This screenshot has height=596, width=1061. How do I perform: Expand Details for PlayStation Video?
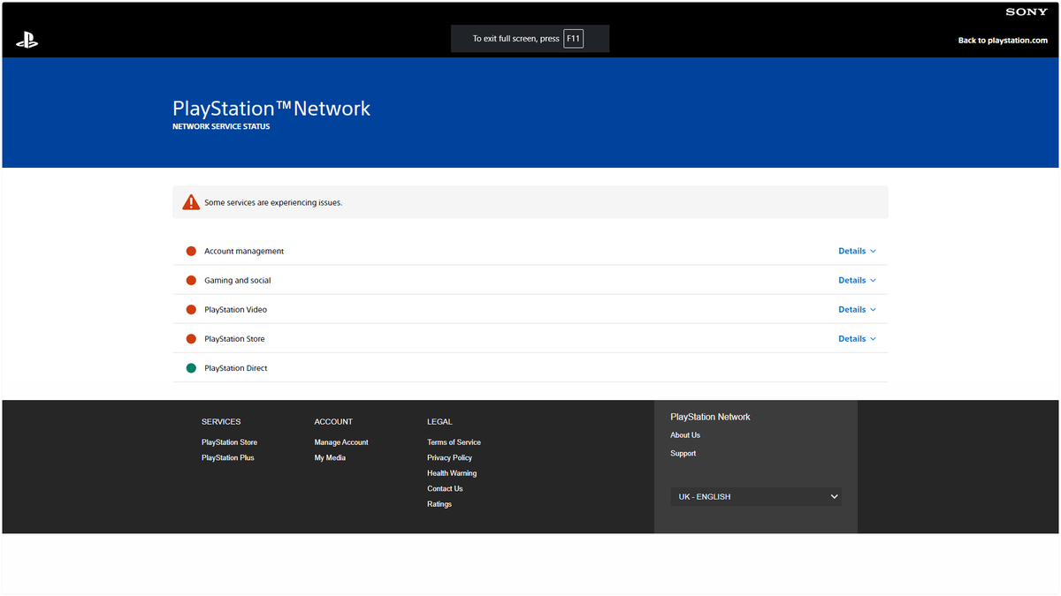tap(857, 310)
